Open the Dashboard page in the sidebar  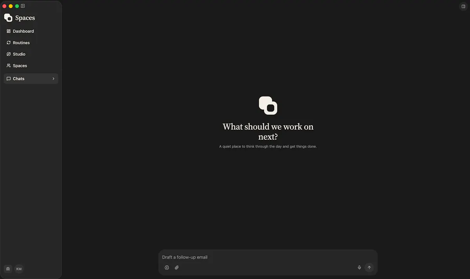coord(31,31)
